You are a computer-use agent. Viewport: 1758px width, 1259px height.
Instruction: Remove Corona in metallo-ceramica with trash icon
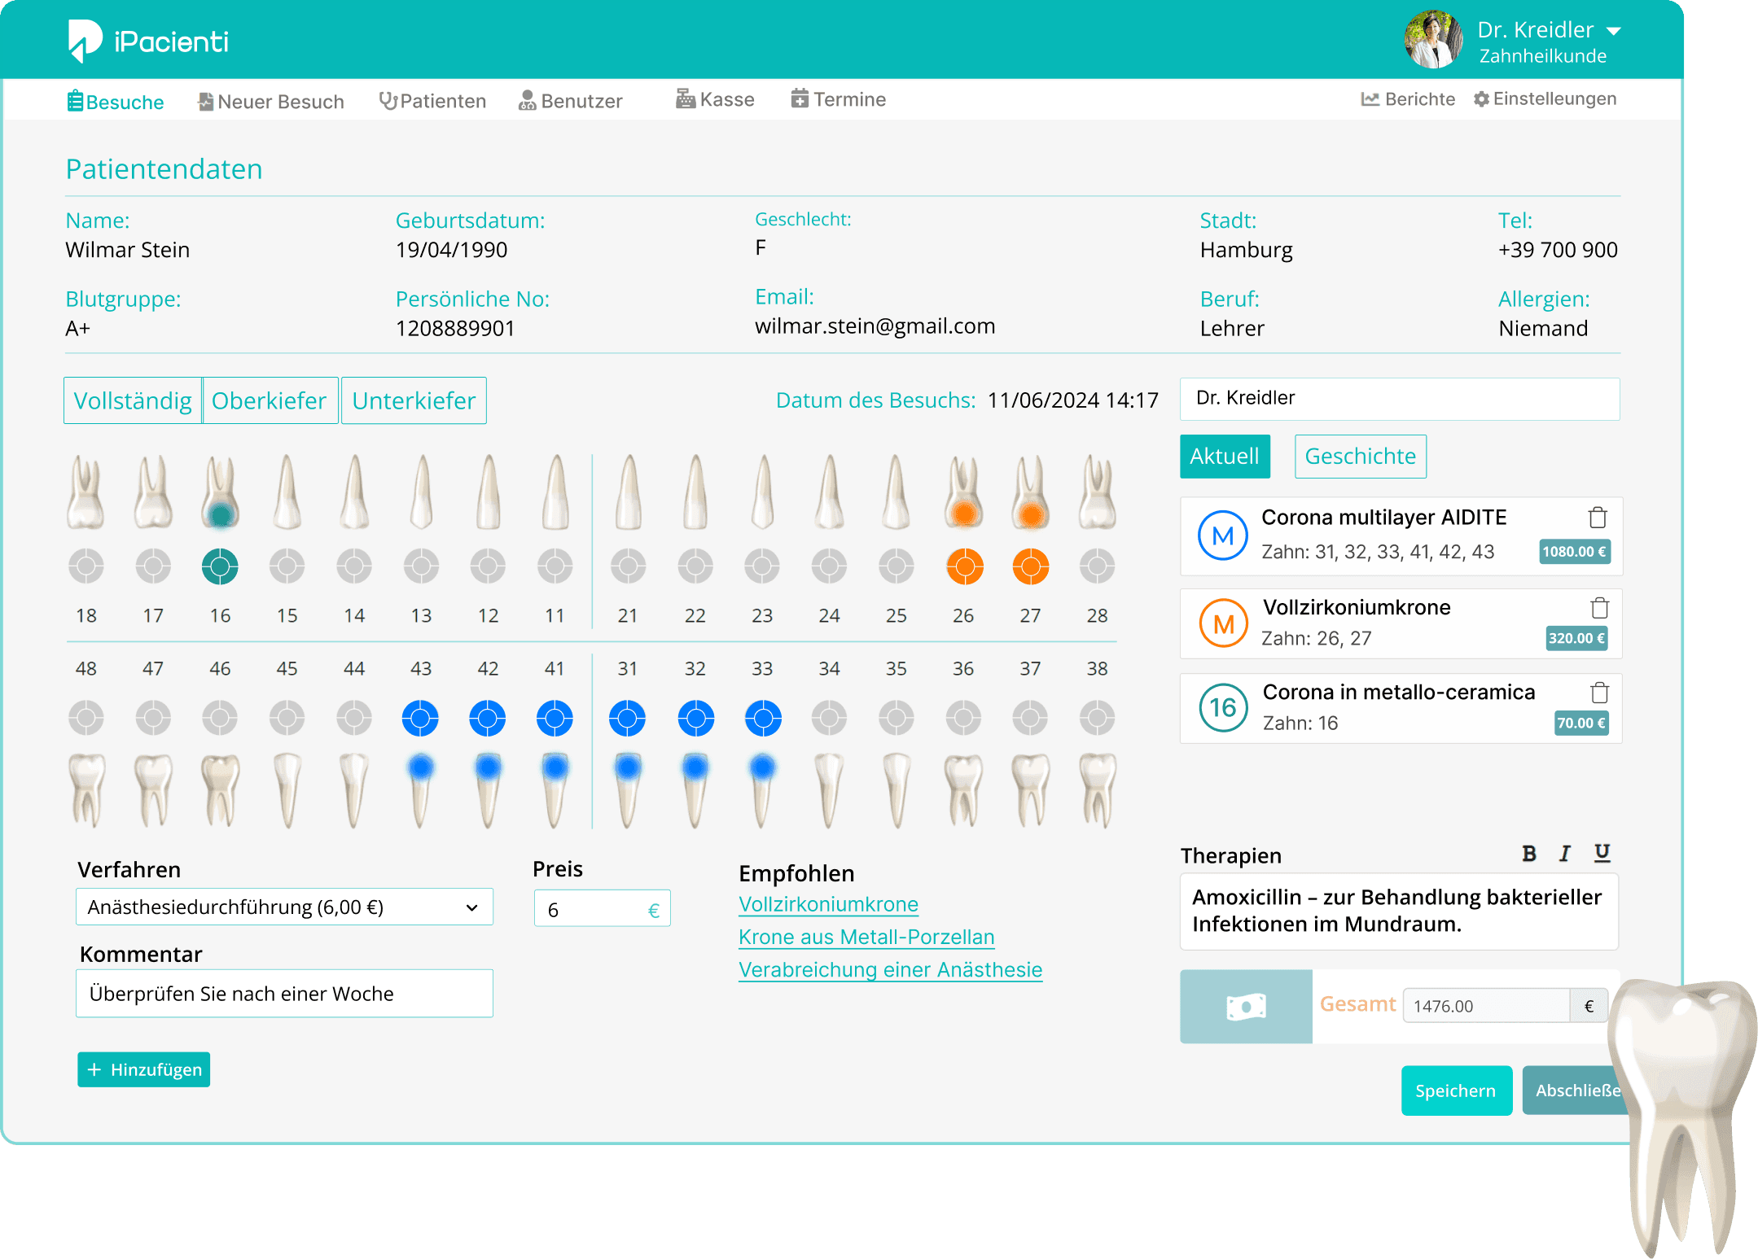[x=1599, y=693]
